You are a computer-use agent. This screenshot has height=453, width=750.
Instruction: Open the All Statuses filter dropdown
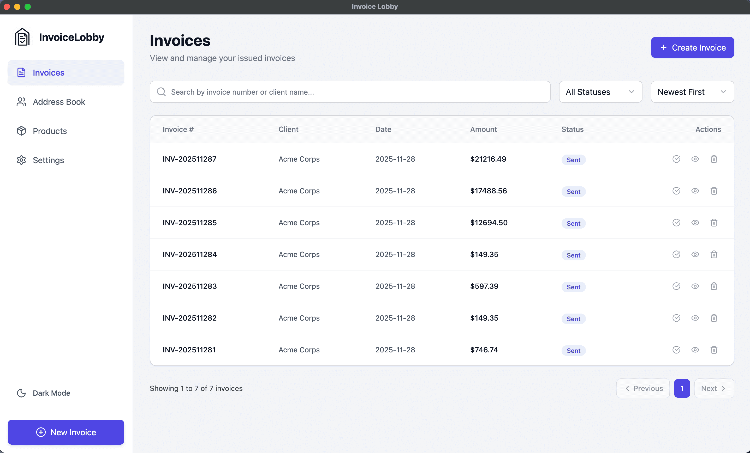(x=600, y=91)
